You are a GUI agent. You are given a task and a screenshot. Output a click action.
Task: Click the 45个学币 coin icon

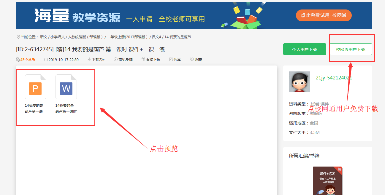[18, 60]
